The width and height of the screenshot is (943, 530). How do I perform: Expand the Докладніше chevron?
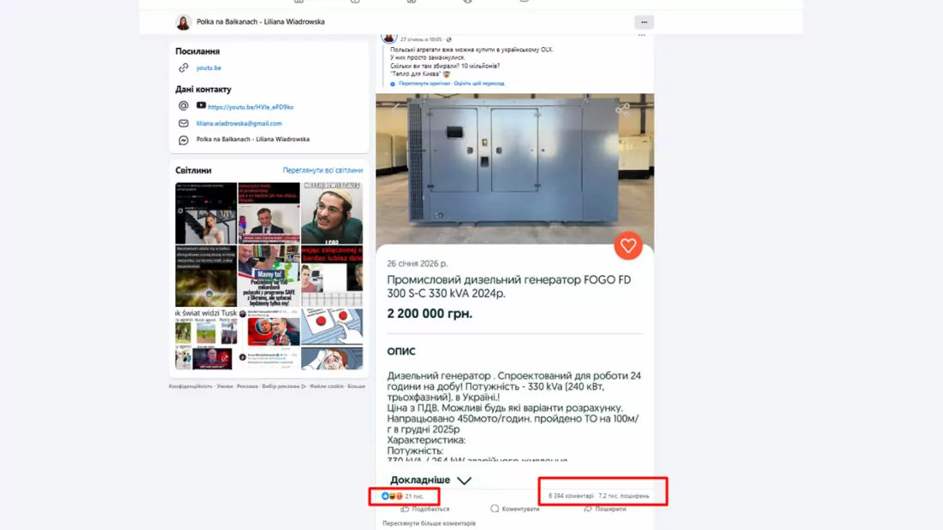tap(464, 480)
